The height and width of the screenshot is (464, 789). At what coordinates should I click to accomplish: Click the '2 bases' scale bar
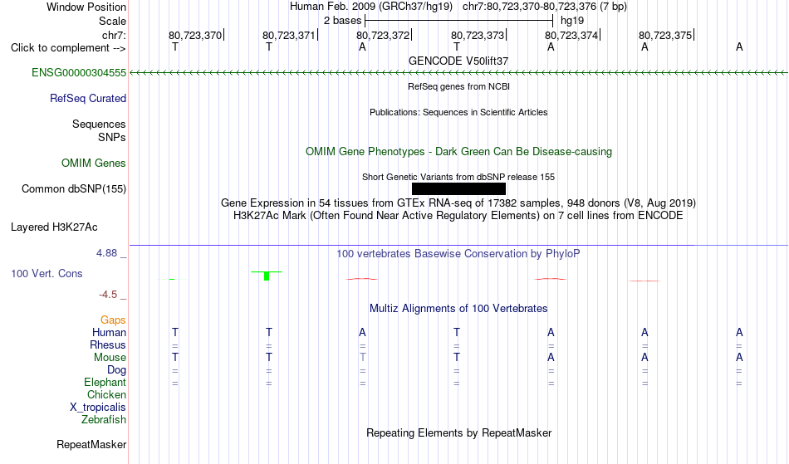[459, 21]
